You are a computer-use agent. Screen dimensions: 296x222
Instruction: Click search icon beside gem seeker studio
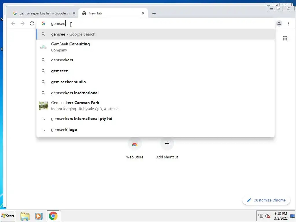click(43, 82)
